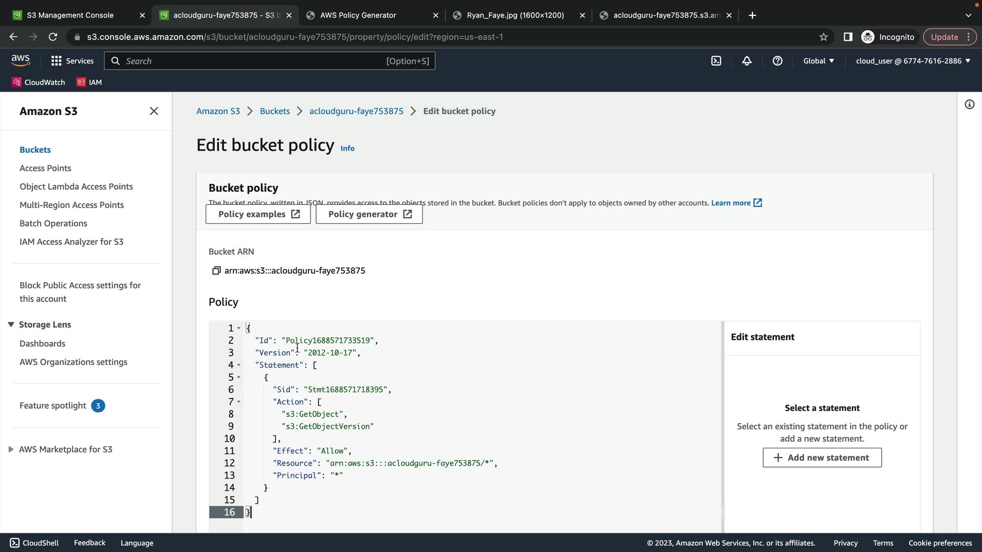Screen dimensions: 982x552
Task: Open the cloud_user account dropdown
Action: (912, 61)
